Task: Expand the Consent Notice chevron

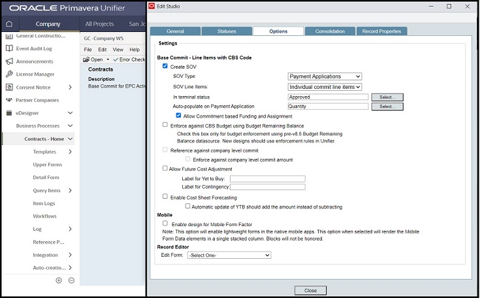Action: [70, 88]
